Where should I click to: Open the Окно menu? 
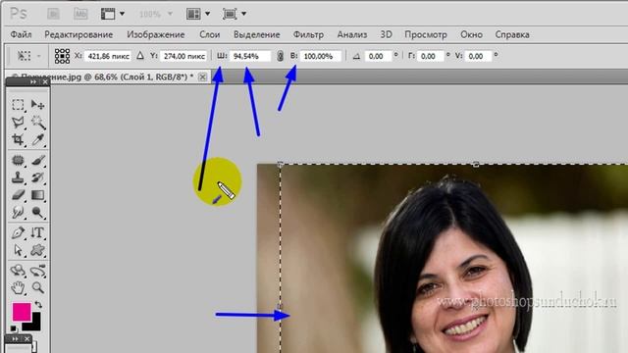pos(471,35)
